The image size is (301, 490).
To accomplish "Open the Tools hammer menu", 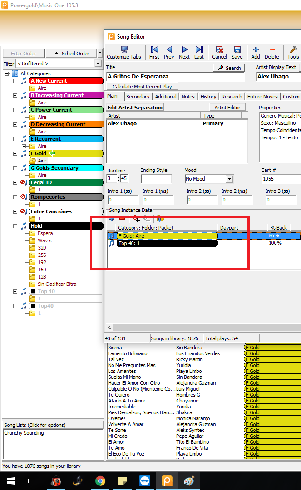I will (293, 53).
